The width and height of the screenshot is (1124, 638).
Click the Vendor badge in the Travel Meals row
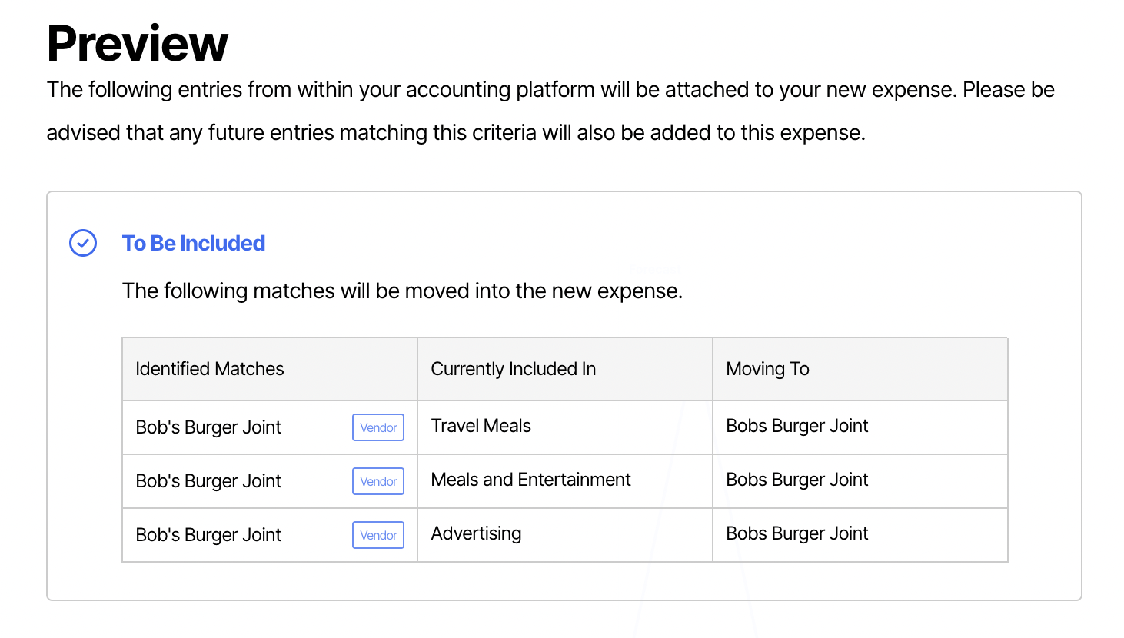point(378,427)
